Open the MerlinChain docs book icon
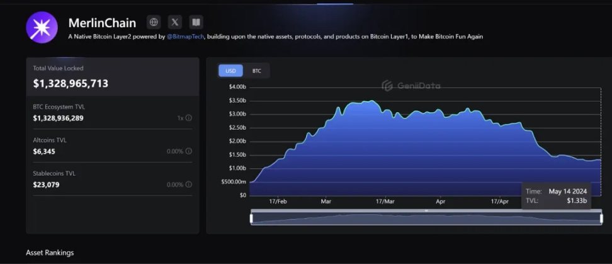The width and height of the screenshot is (612, 264). pos(196,22)
